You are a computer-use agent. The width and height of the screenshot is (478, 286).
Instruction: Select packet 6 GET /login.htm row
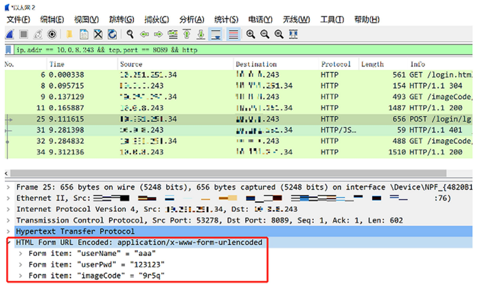[239, 75]
